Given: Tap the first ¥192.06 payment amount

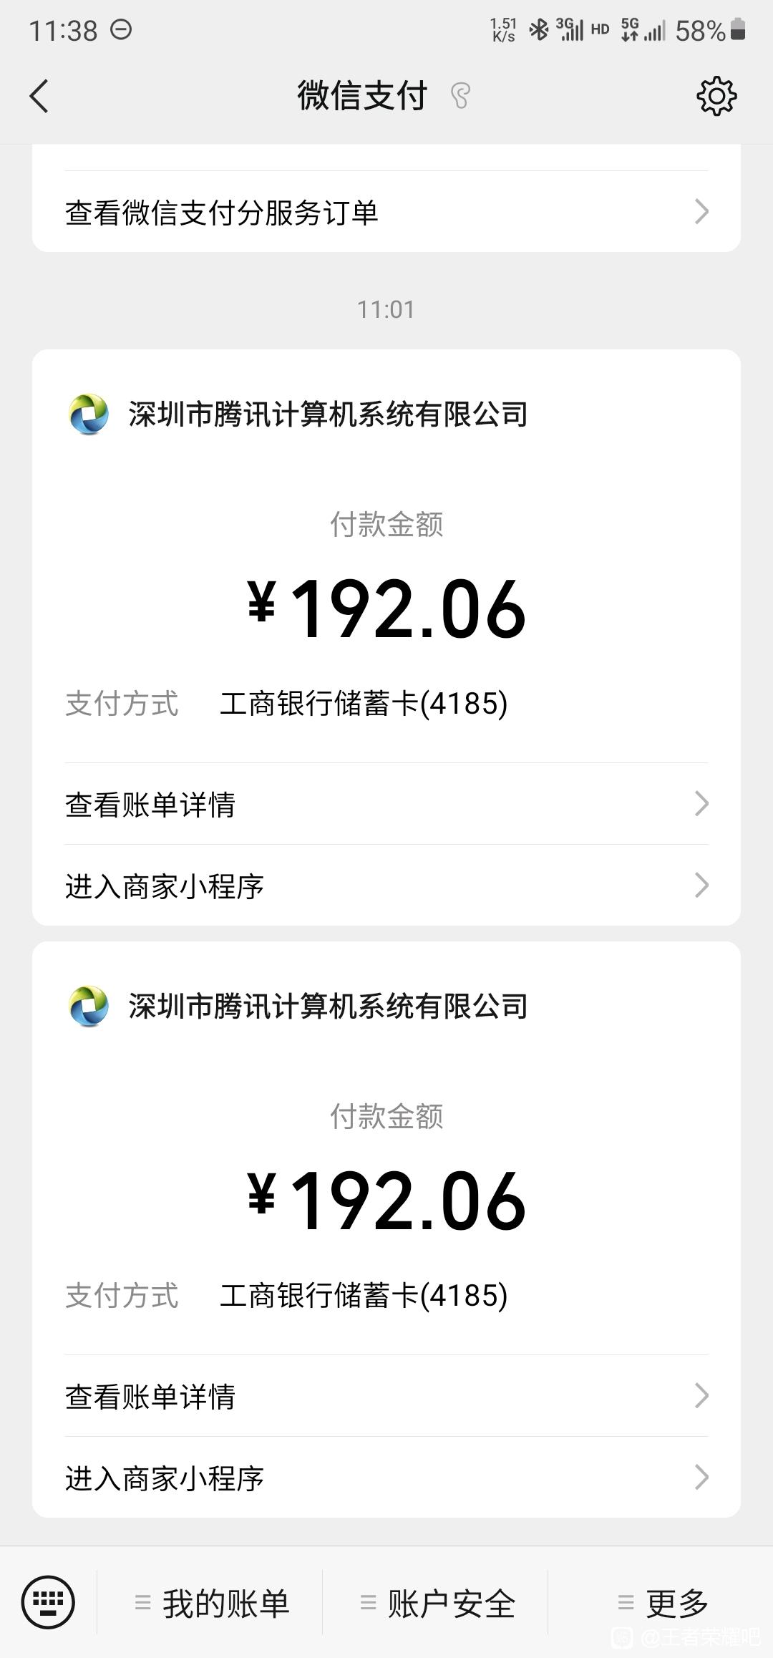Looking at the screenshot, I should [386, 609].
